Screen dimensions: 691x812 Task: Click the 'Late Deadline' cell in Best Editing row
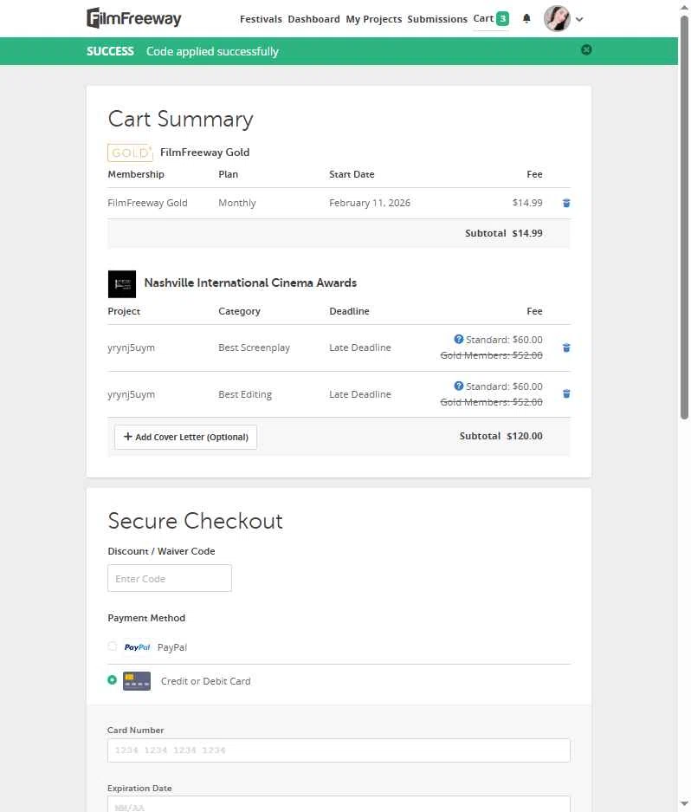tap(359, 394)
